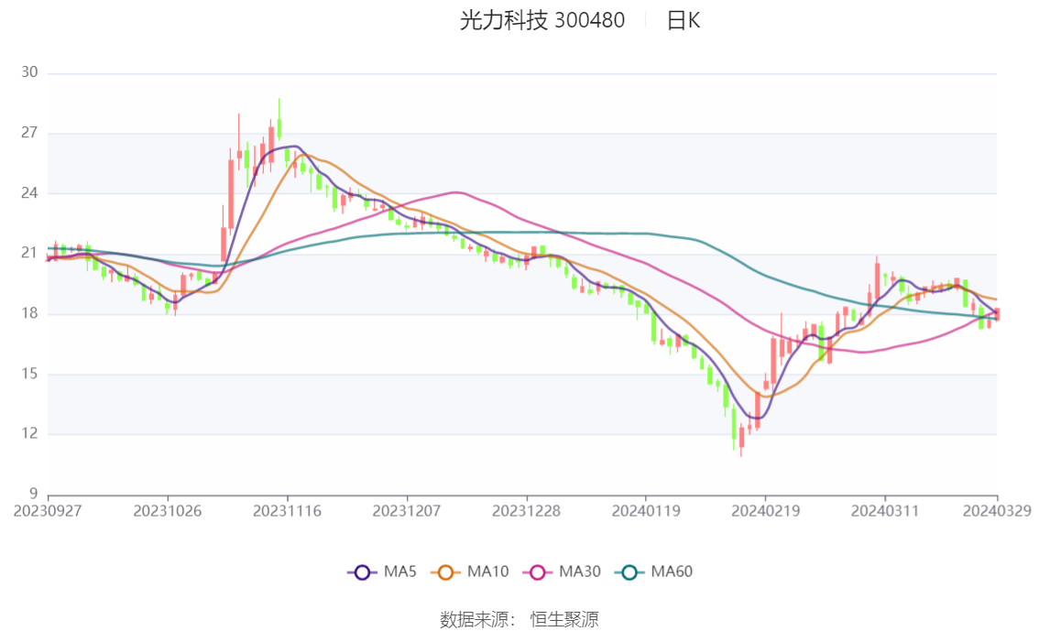
Task: Click the 20230927 starting date label
Action: [48, 511]
